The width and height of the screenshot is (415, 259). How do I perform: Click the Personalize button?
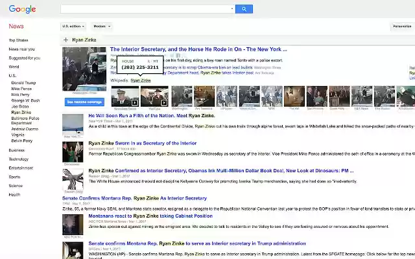[x=402, y=26]
